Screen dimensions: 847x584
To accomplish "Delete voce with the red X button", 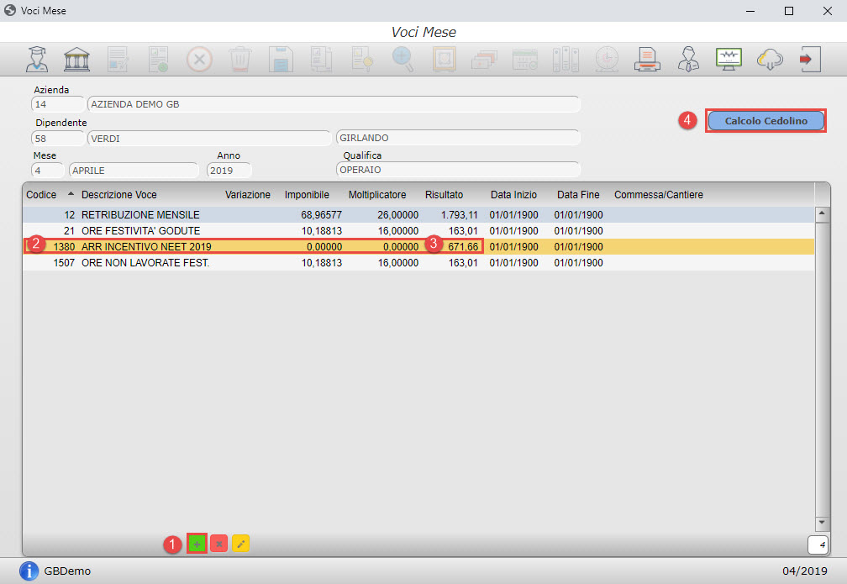I will 218,544.
